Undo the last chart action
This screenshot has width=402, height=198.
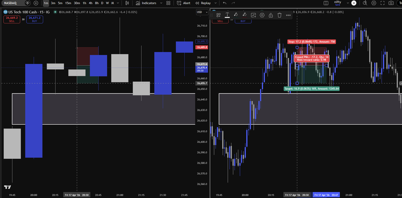coord(225,3)
